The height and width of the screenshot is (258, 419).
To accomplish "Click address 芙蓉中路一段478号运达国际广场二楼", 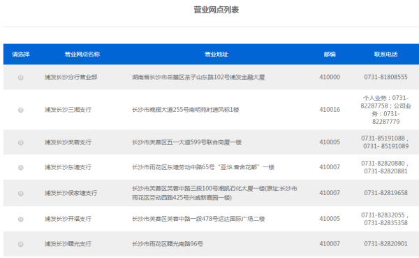I will (x=198, y=219).
